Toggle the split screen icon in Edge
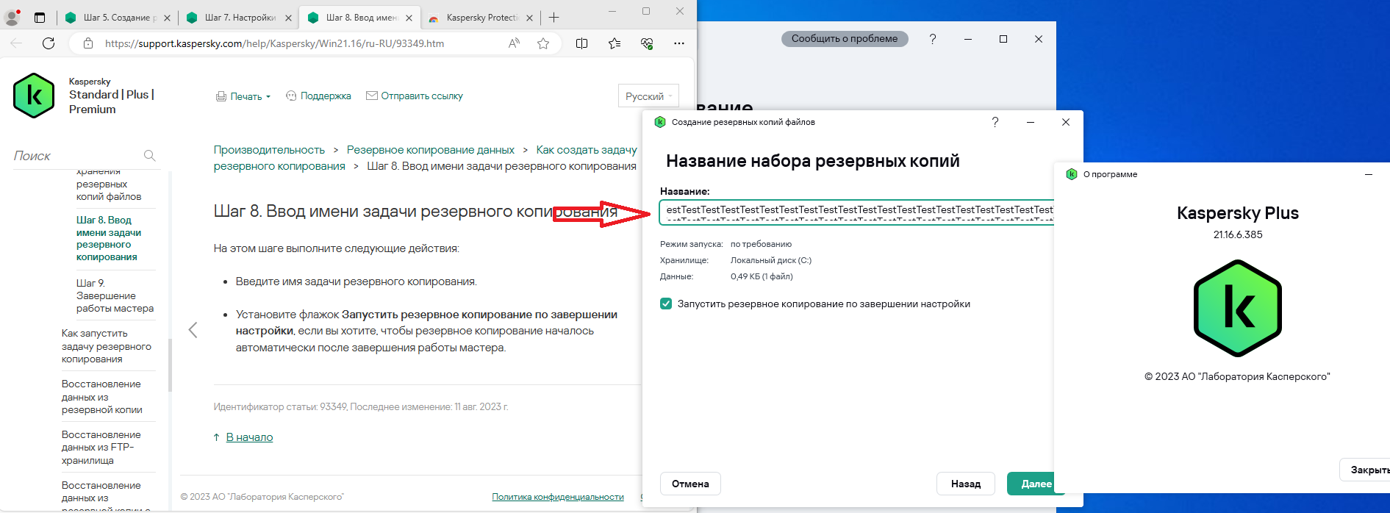Viewport: 1390px width, 513px height. pos(581,43)
